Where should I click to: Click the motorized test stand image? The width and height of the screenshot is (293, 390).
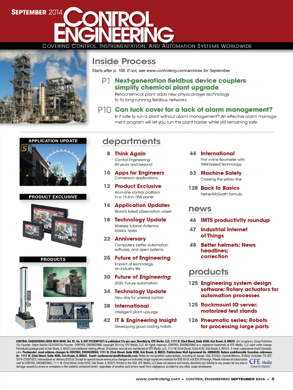point(26,297)
